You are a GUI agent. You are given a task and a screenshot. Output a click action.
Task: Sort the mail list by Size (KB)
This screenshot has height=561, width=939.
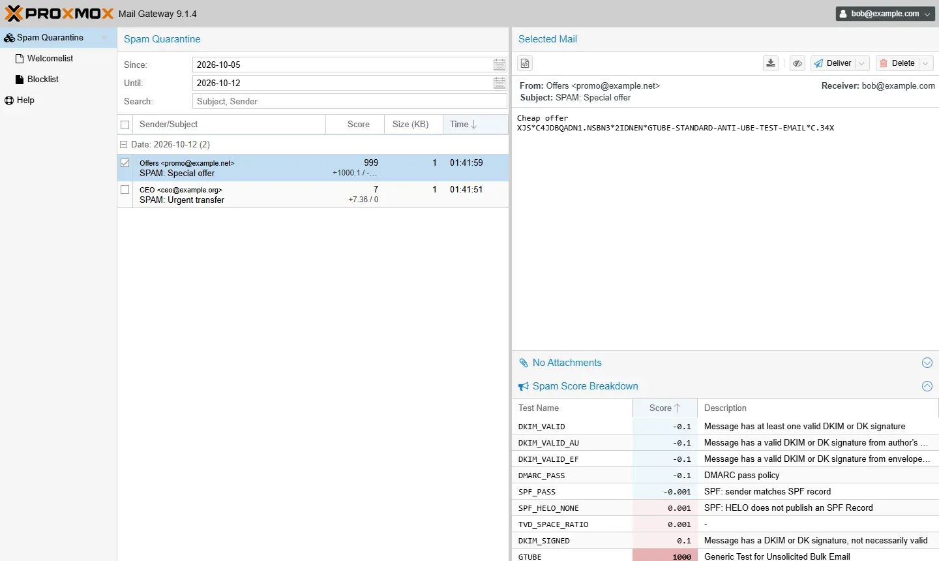click(413, 125)
